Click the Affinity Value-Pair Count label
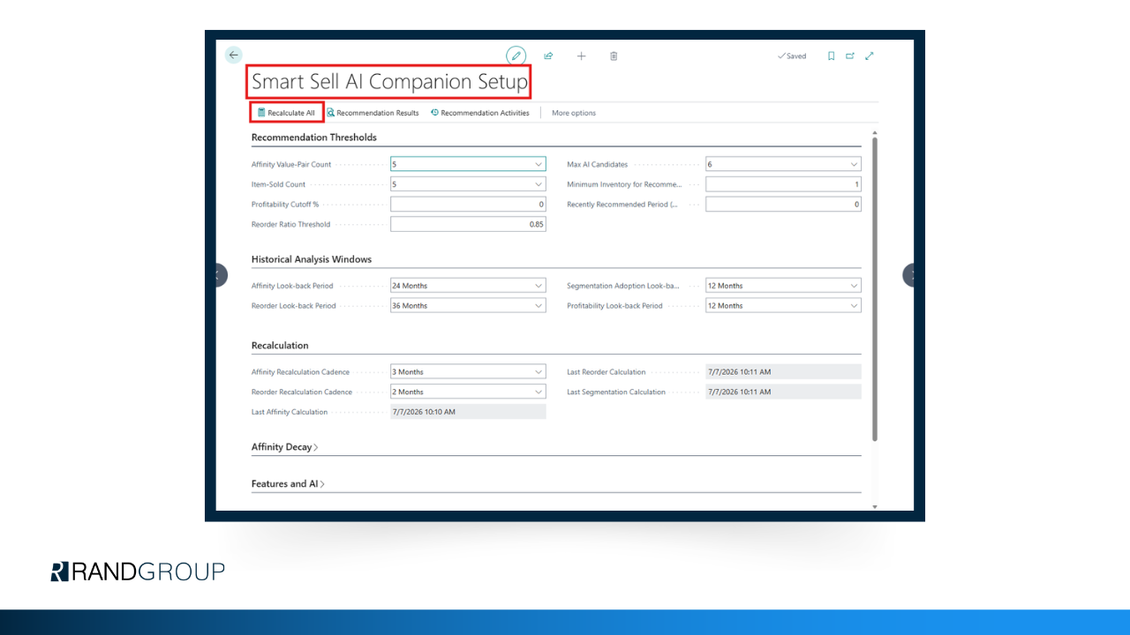Screen dimensions: 1130x635 pyautogui.click(x=291, y=165)
